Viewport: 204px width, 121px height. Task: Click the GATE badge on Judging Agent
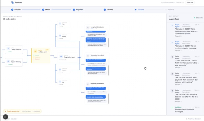[x=47, y=50]
